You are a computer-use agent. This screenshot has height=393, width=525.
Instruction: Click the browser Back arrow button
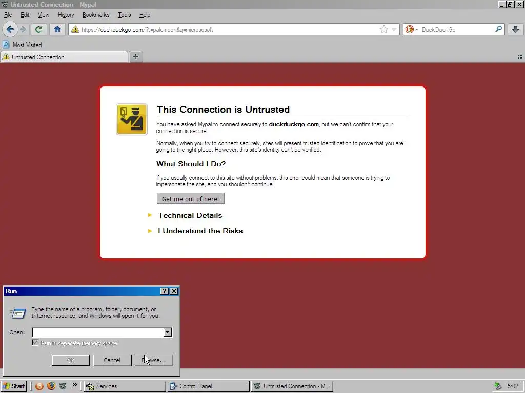pyautogui.click(x=10, y=29)
